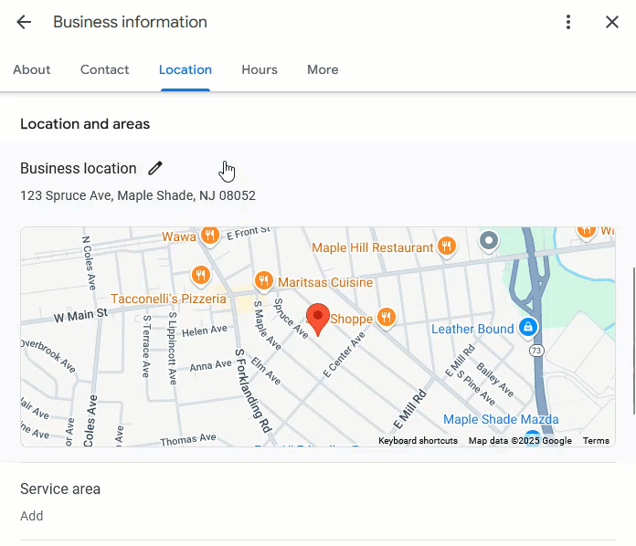Click the Wawa restaurant marker icon
The image size is (636, 546).
pyautogui.click(x=209, y=235)
